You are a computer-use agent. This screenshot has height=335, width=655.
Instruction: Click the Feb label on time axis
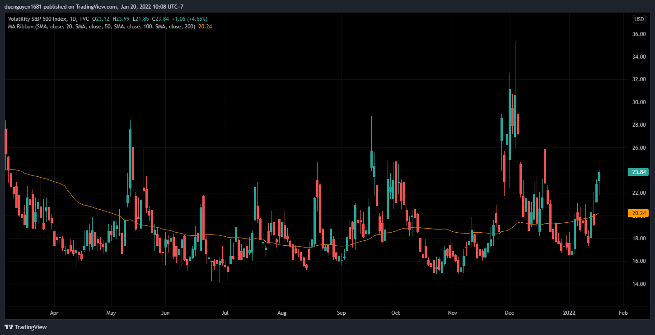click(623, 312)
